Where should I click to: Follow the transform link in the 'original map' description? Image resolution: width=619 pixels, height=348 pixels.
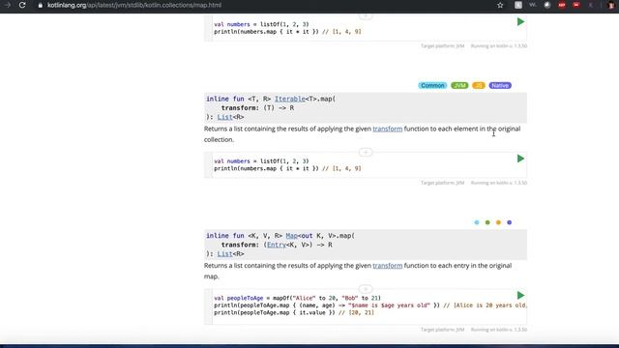pyautogui.click(x=388, y=266)
